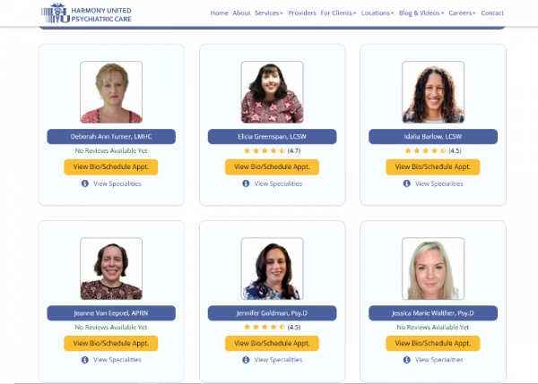The height and width of the screenshot is (384, 538).
Task: Click View Bio/Schedule Appt. for Idalia Barlow
Action: coord(433,166)
